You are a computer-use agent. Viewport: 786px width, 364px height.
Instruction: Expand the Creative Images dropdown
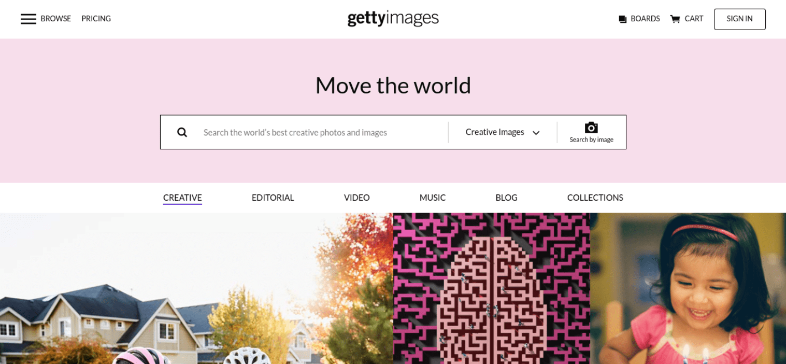(x=503, y=132)
